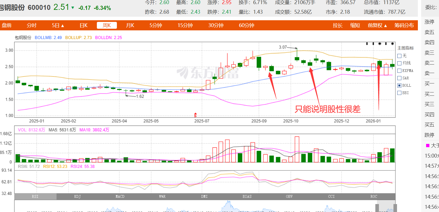Click the first event marker icon above the candles
The image size is (439, 212).
pos(367,44)
